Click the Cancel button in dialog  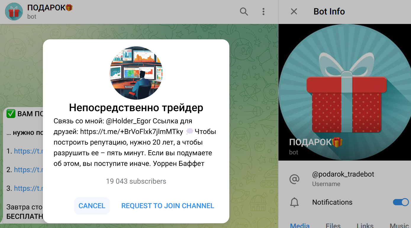(92, 206)
